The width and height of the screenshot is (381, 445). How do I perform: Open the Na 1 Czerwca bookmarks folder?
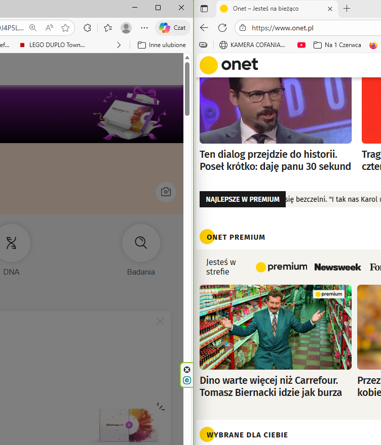click(337, 45)
